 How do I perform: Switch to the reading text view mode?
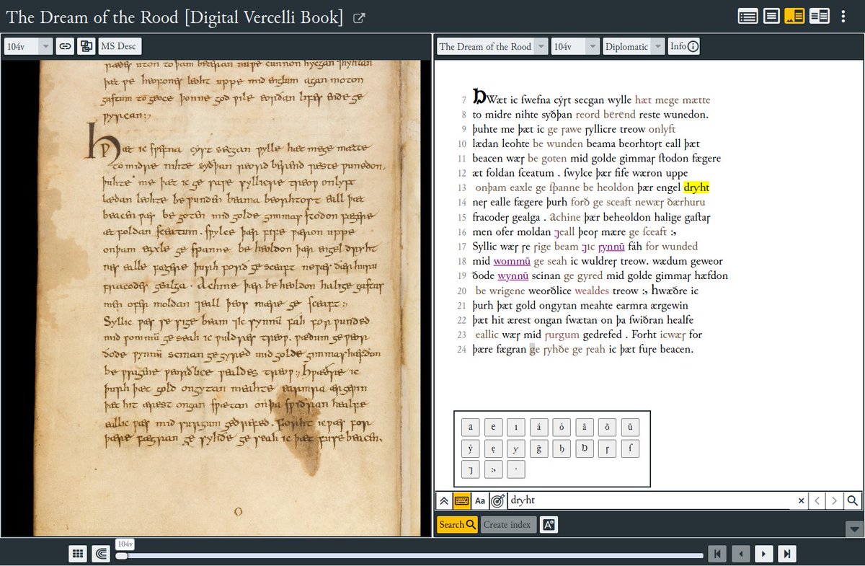tap(748, 16)
